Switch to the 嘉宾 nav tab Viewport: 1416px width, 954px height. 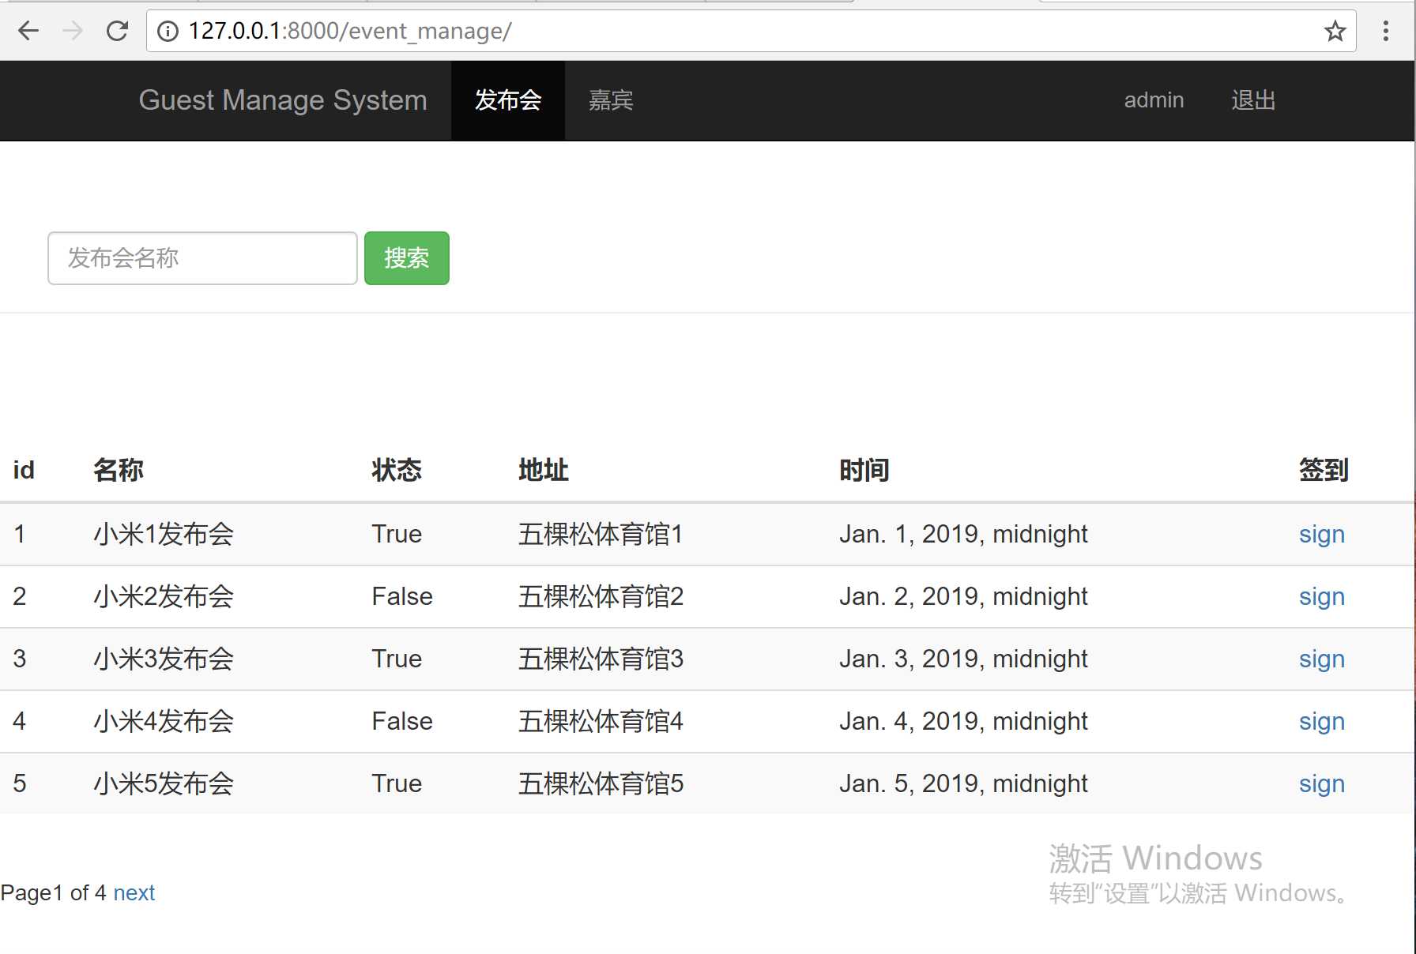(x=611, y=100)
